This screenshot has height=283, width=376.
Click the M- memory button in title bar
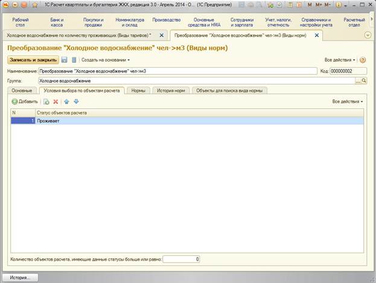(328, 5)
